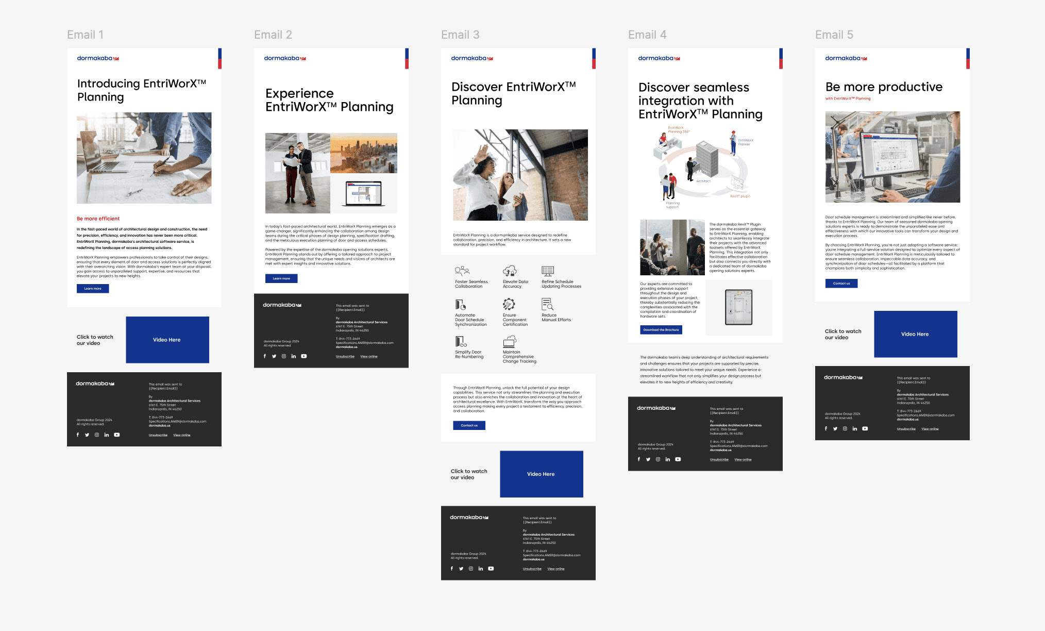Image resolution: width=1045 pixels, height=631 pixels.
Task: Select the city skyline photo in Email 2
Action: [x=364, y=153]
